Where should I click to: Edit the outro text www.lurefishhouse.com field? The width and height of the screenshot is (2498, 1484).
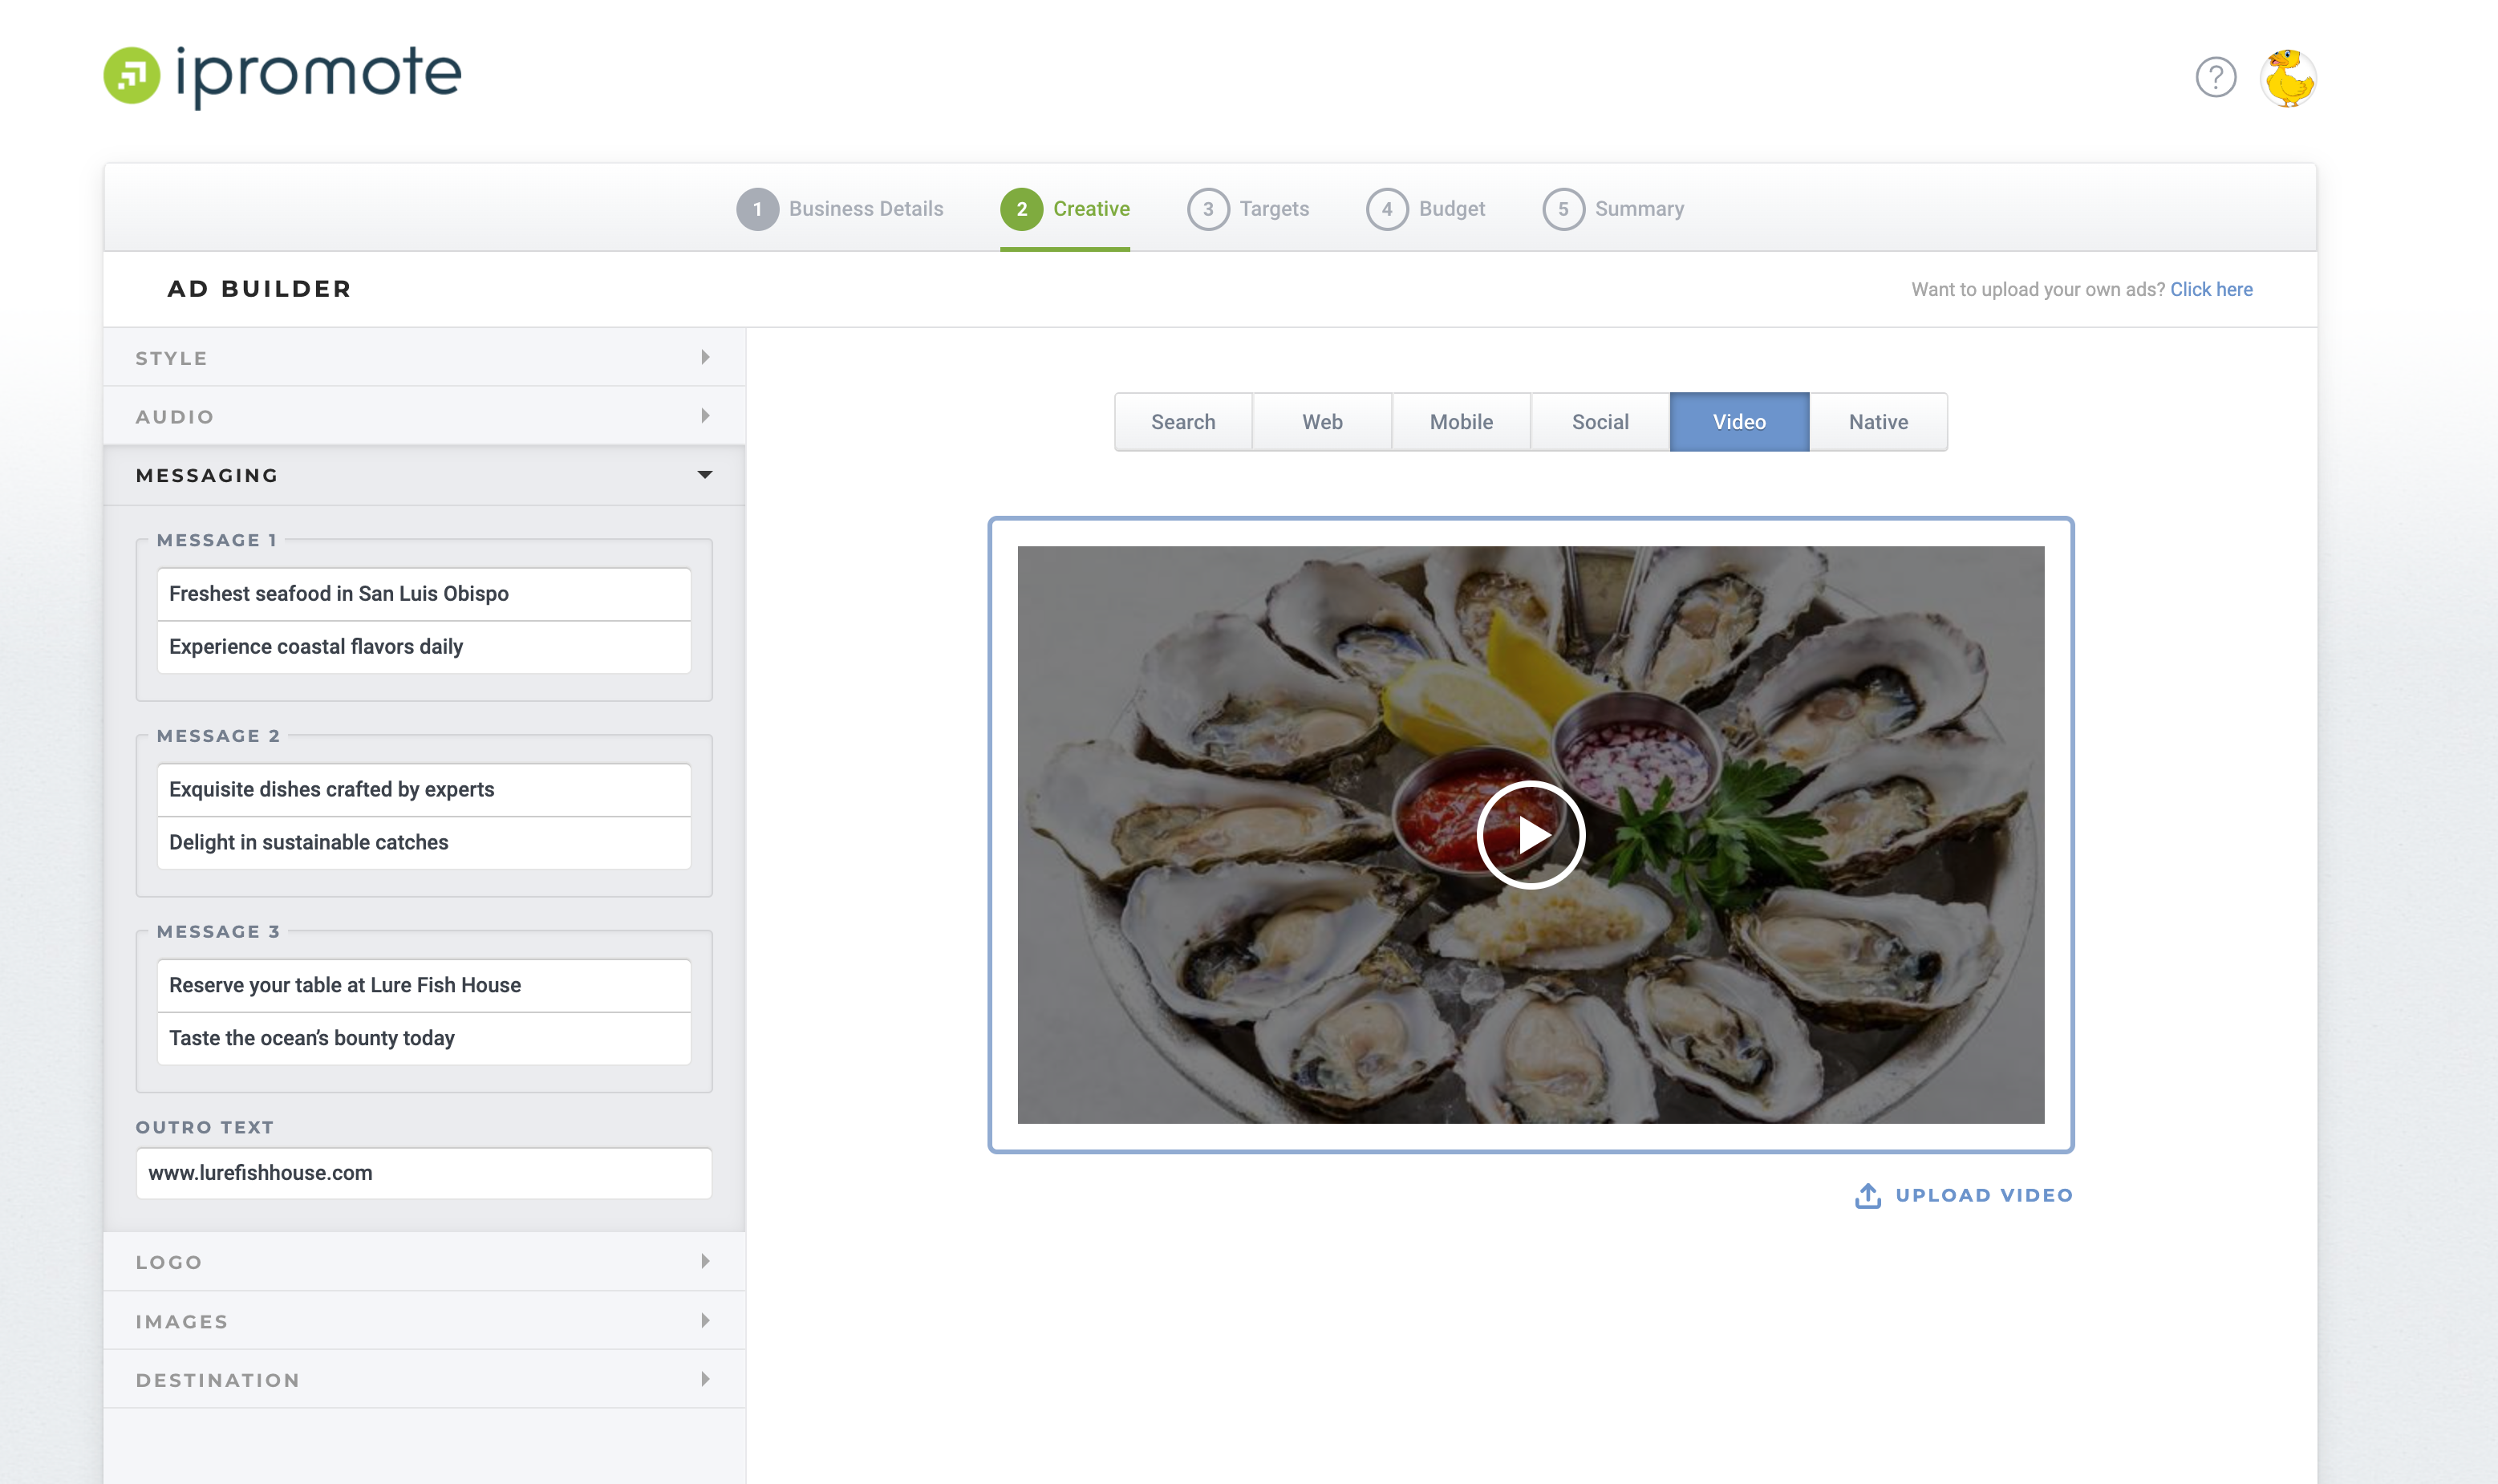[x=424, y=1172]
